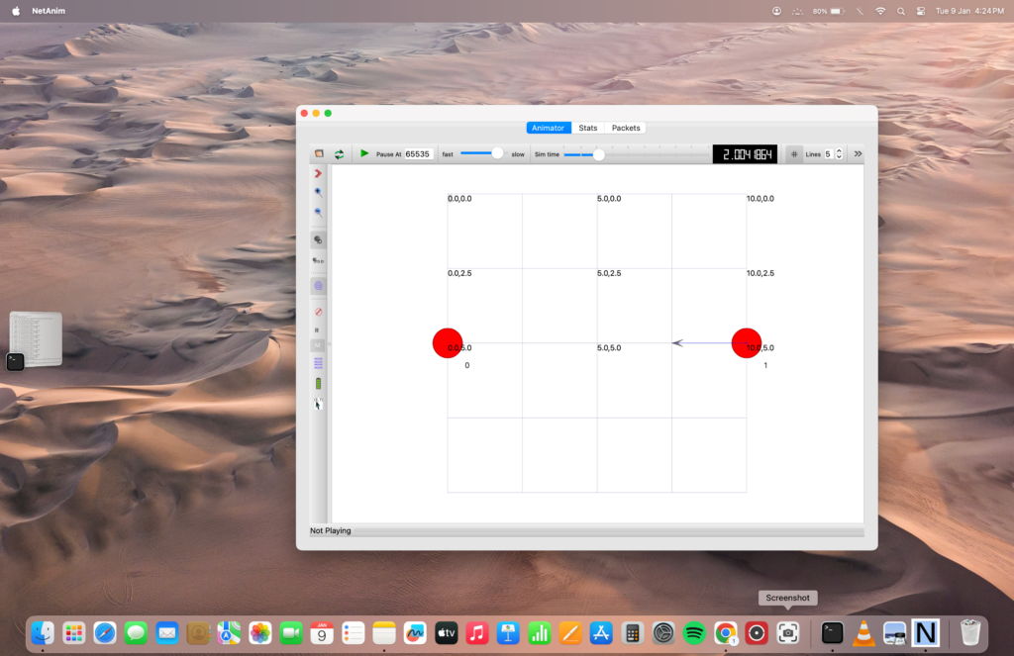
Task: Click the red step-through arrow icon
Action: pos(318,173)
